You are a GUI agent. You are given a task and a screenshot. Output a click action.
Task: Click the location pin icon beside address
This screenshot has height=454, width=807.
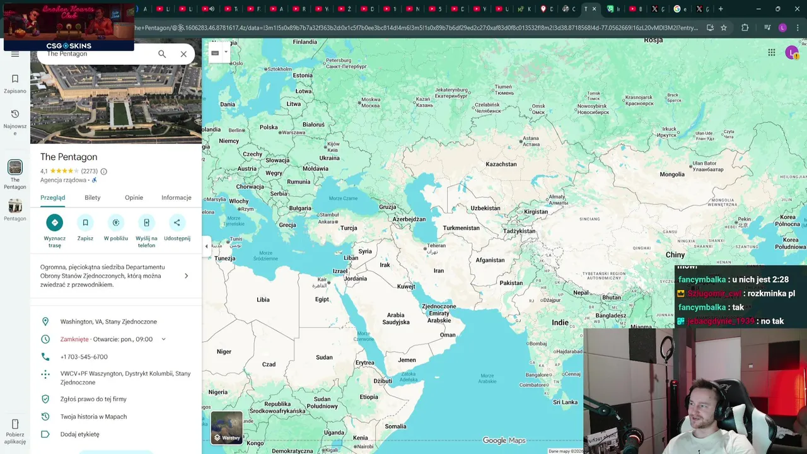[x=45, y=322]
